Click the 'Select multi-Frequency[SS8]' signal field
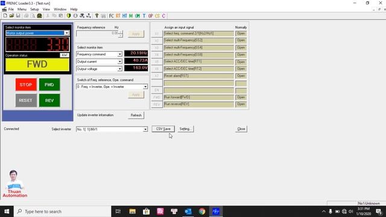386x217 pixels. pyautogui.click(x=198, y=55)
